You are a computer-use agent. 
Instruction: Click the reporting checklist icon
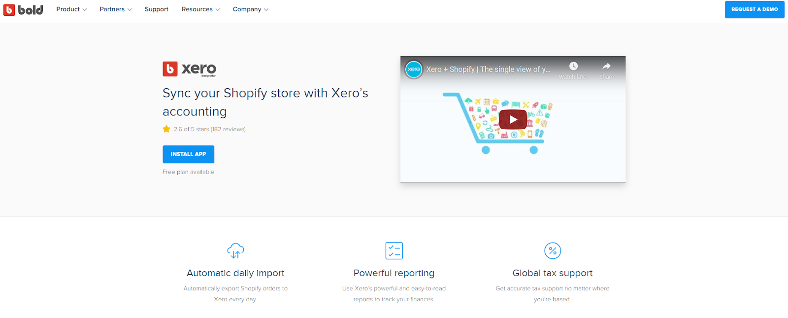394,251
